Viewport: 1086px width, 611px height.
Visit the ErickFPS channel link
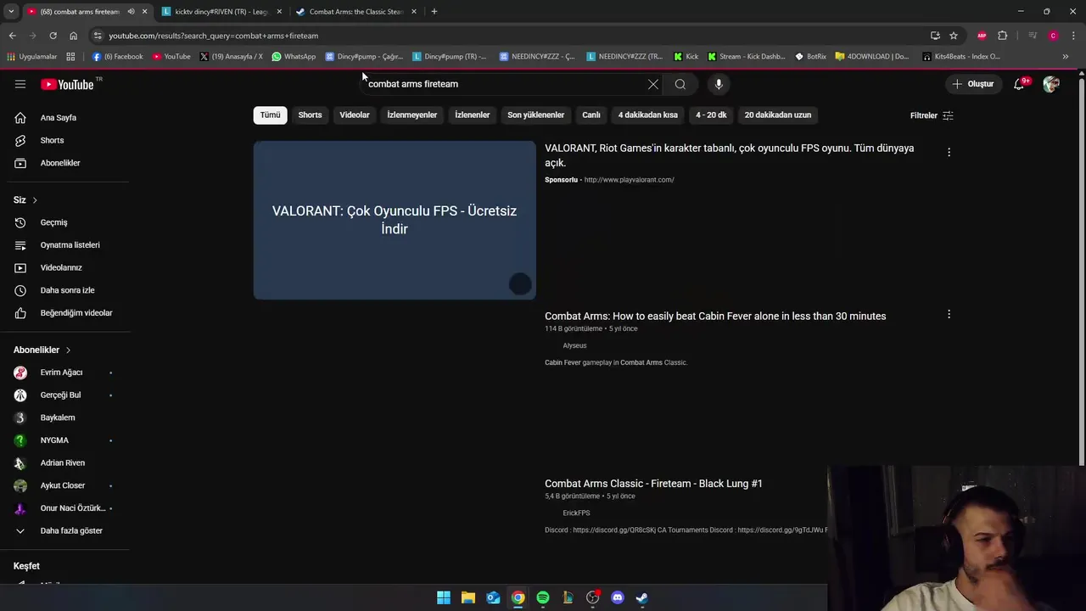[x=576, y=513]
